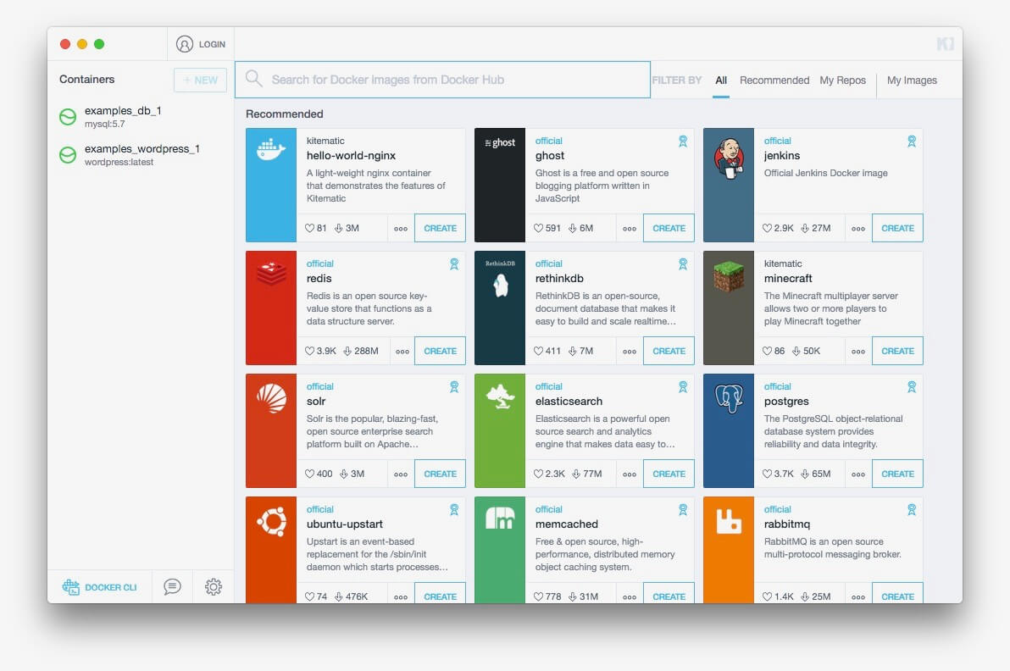Click the feedback chat bubble icon
The image size is (1010, 671).
pos(172,586)
